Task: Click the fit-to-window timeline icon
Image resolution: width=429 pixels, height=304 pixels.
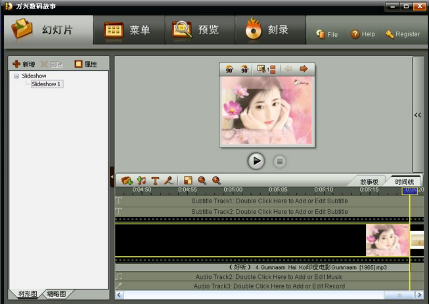Action: pos(189,180)
